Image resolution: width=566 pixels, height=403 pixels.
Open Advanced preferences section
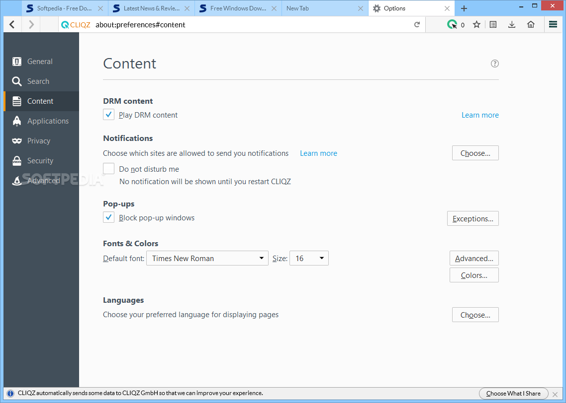tap(41, 181)
